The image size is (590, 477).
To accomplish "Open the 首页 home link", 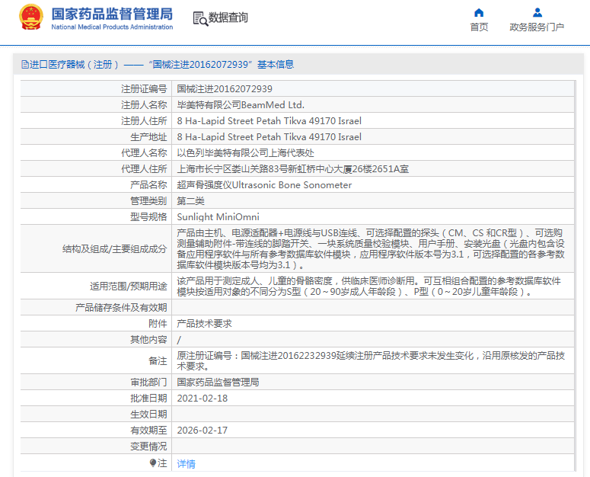I will click(x=479, y=27).
